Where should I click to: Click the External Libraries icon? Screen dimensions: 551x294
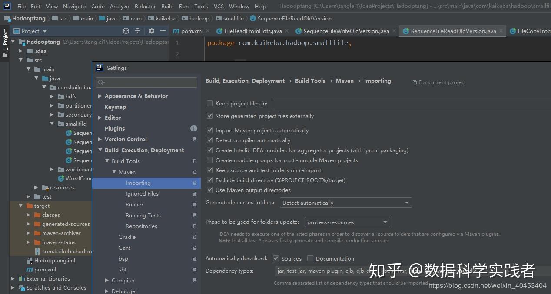pos(22,279)
